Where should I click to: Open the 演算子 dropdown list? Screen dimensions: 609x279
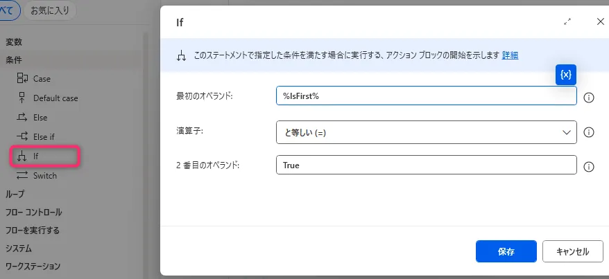point(426,132)
